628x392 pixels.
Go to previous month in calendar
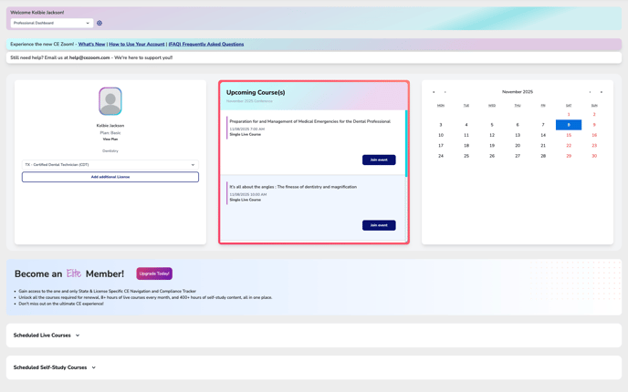click(x=445, y=92)
